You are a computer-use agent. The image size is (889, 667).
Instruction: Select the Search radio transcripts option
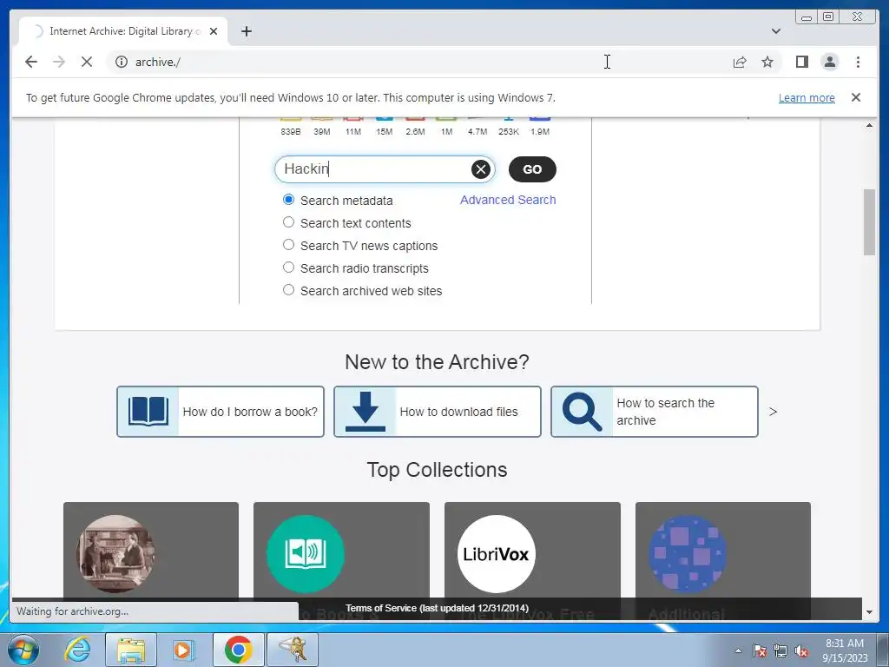pyautogui.click(x=288, y=267)
